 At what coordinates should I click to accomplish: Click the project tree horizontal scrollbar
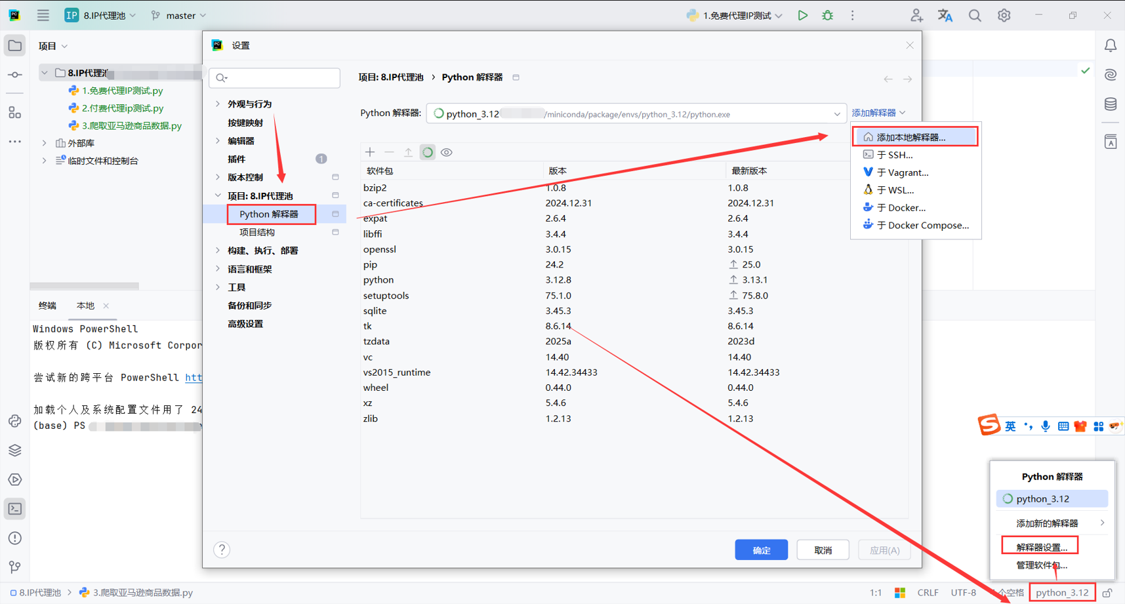coord(84,286)
